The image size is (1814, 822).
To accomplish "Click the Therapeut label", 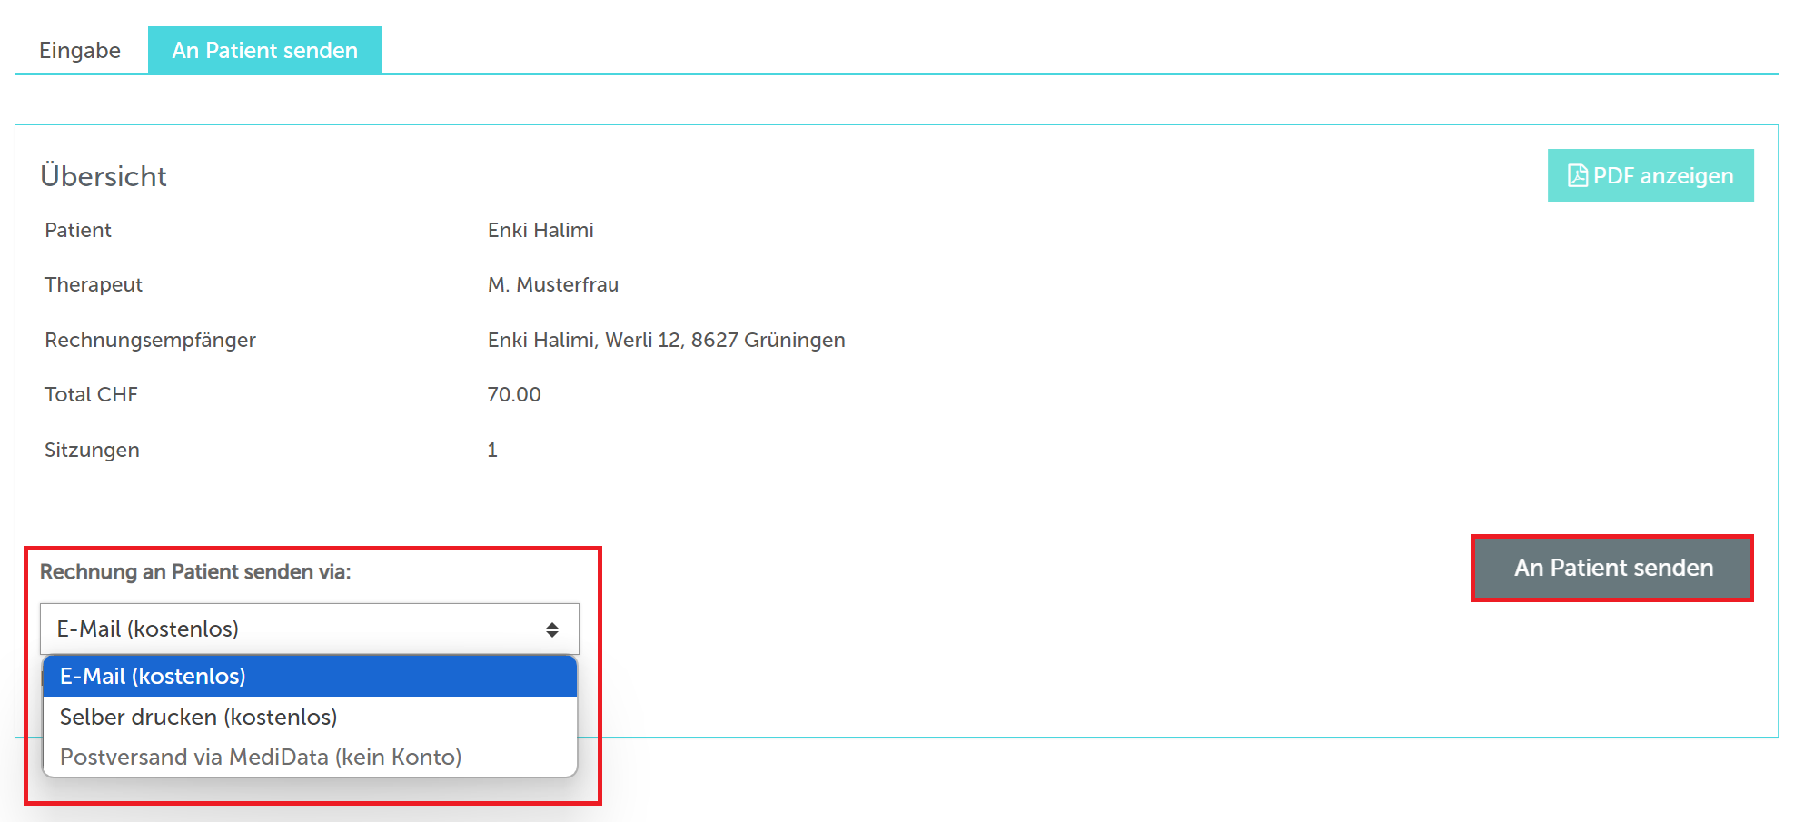I will point(94,284).
